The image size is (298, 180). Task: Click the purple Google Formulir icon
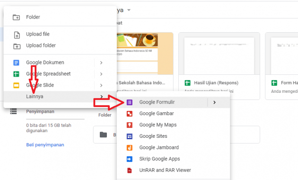(130, 102)
